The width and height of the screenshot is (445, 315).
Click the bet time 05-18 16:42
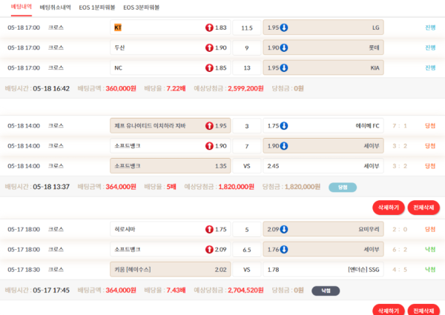[51, 88]
